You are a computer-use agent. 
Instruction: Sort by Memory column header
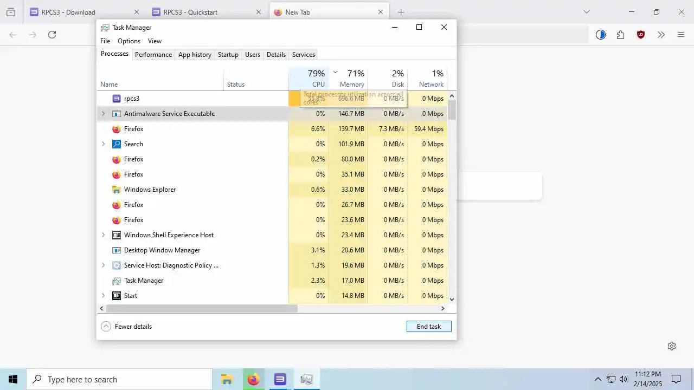click(348, 79)
